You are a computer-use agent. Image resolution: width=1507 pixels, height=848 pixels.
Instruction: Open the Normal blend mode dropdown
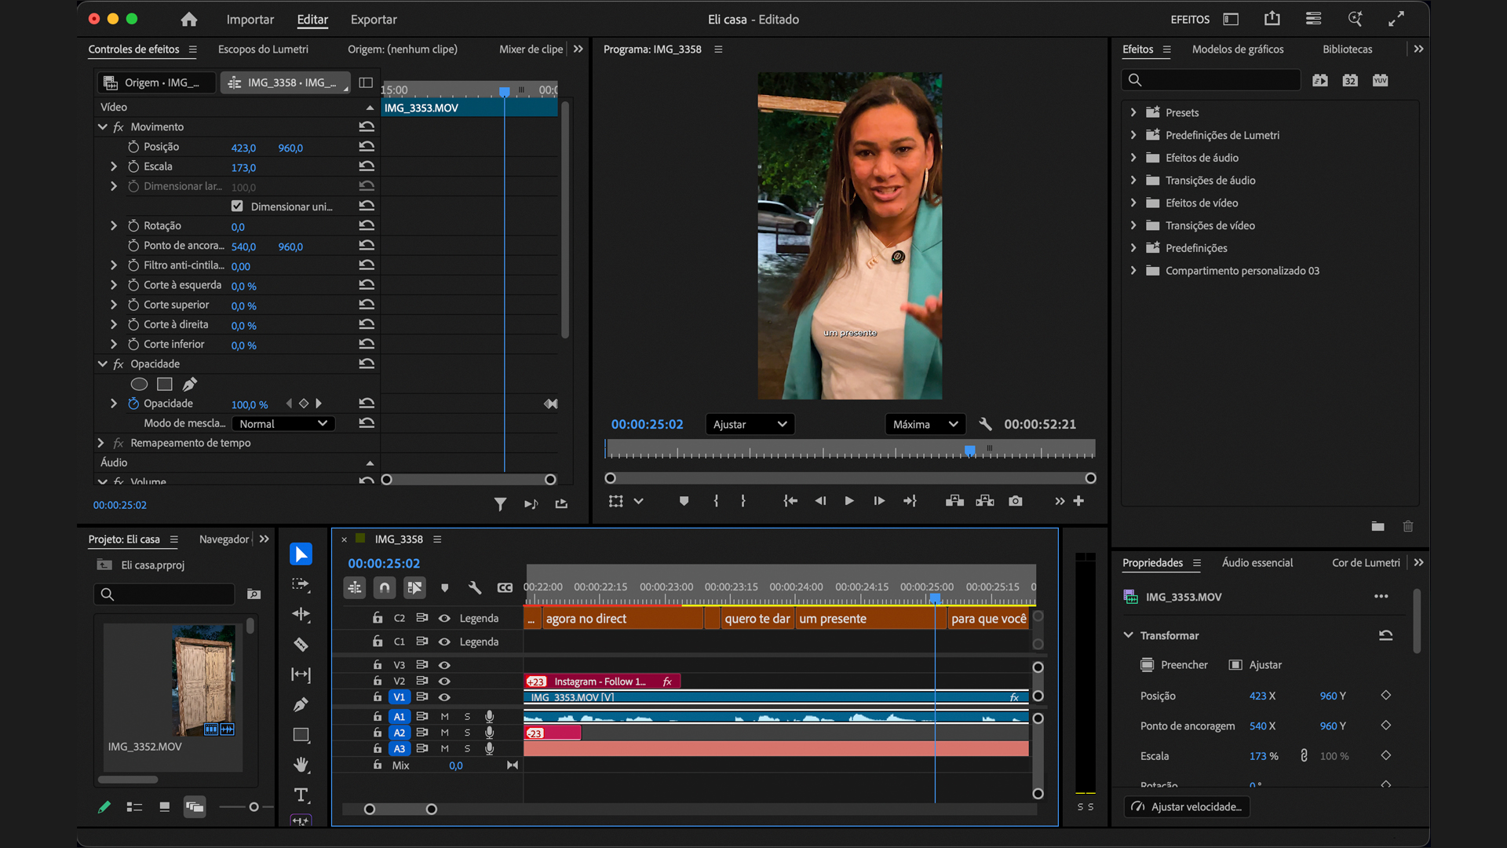(x=283, y=423)
